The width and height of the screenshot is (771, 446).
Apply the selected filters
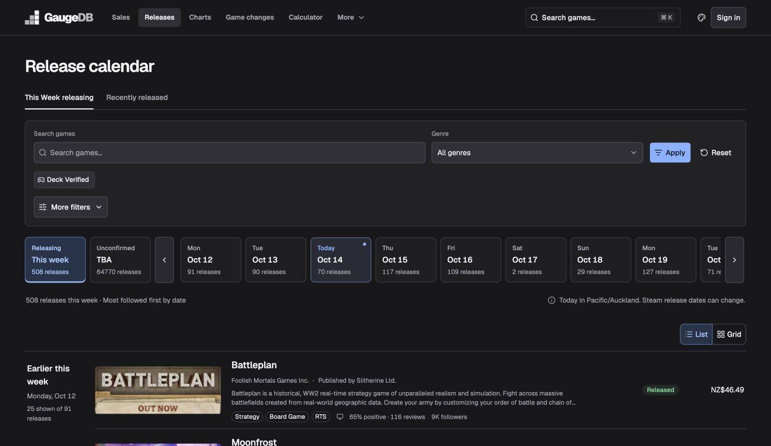(x=670, y=152)
